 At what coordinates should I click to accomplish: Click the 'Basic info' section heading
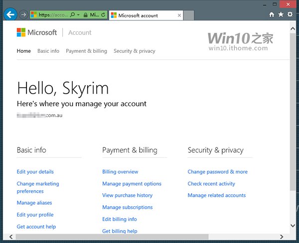tap(31, 150)
